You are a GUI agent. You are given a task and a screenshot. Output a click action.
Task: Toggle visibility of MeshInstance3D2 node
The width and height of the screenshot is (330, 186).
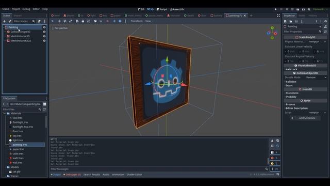(44, 41)
